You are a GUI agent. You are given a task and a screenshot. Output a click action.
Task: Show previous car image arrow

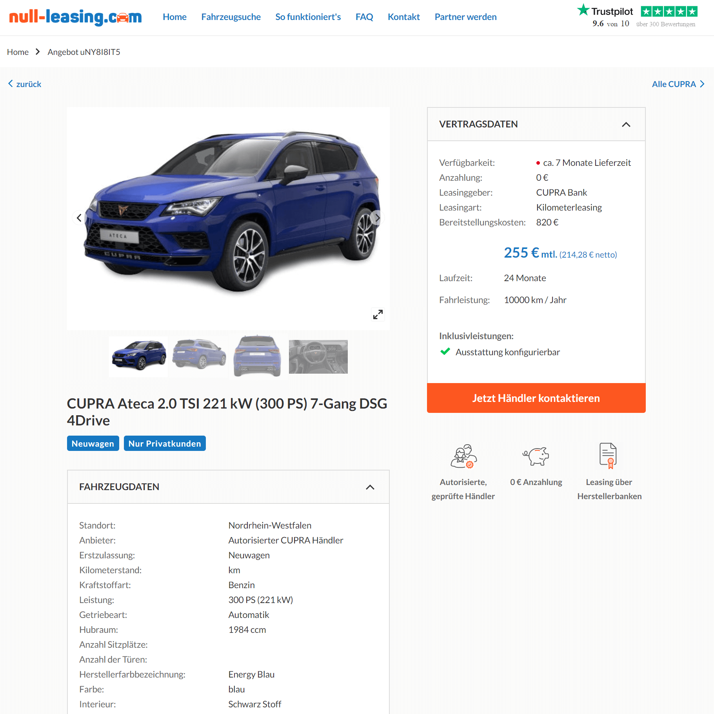click(79, 218)
